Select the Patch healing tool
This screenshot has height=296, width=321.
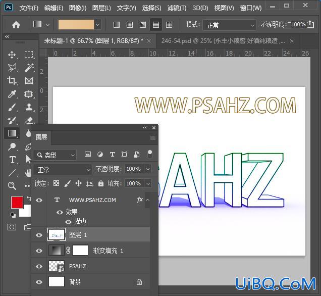[x=29, y=94]
